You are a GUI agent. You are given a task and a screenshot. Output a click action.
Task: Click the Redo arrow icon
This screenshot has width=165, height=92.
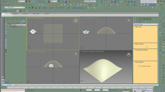pyautogui.click(x=6, y=2)
